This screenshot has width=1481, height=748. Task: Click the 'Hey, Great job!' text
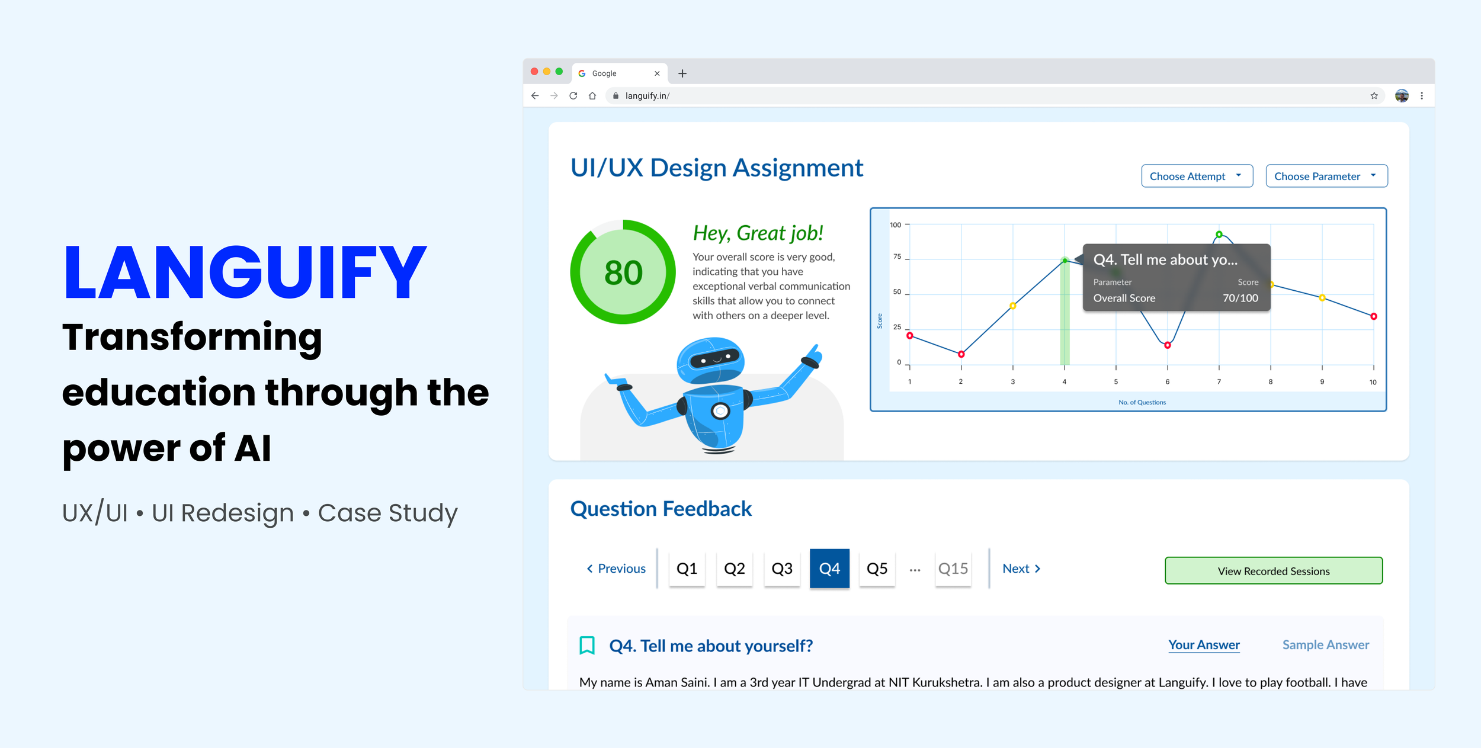click(x=758, y=233)
